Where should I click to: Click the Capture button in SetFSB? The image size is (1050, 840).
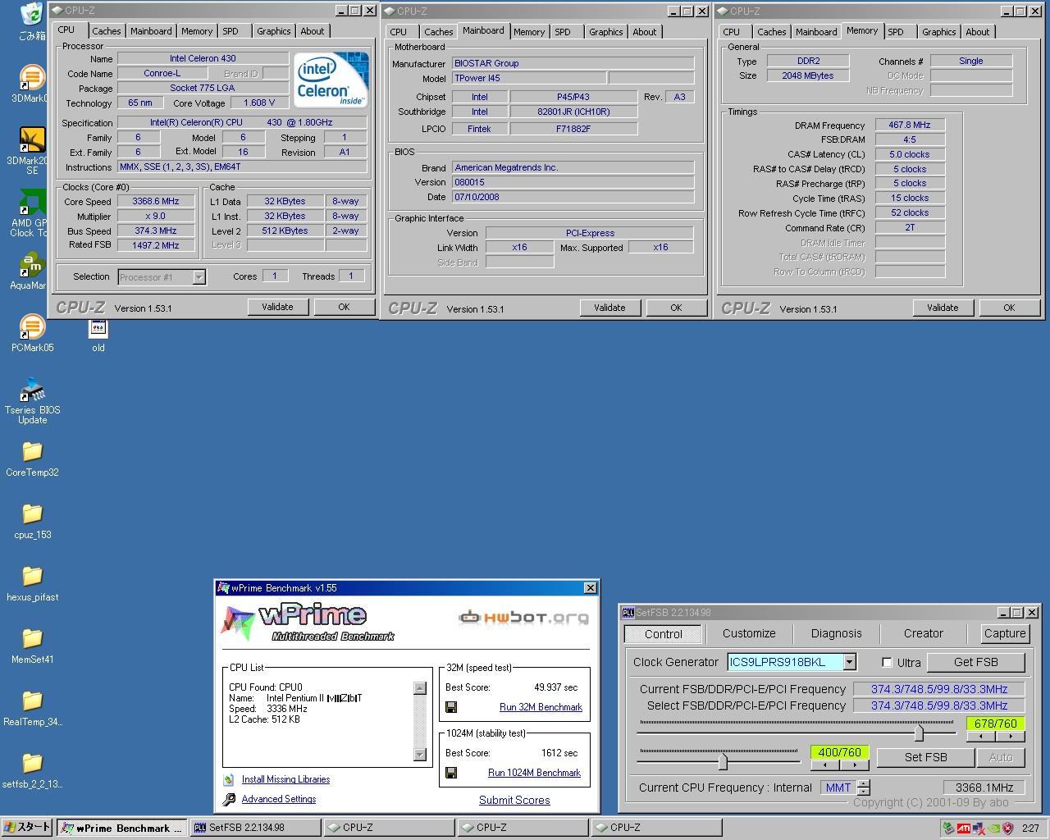1004,633
